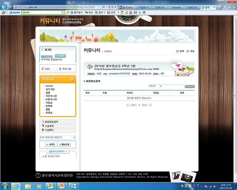Click the volume speaker tray icon

click(x=215, y=186)
